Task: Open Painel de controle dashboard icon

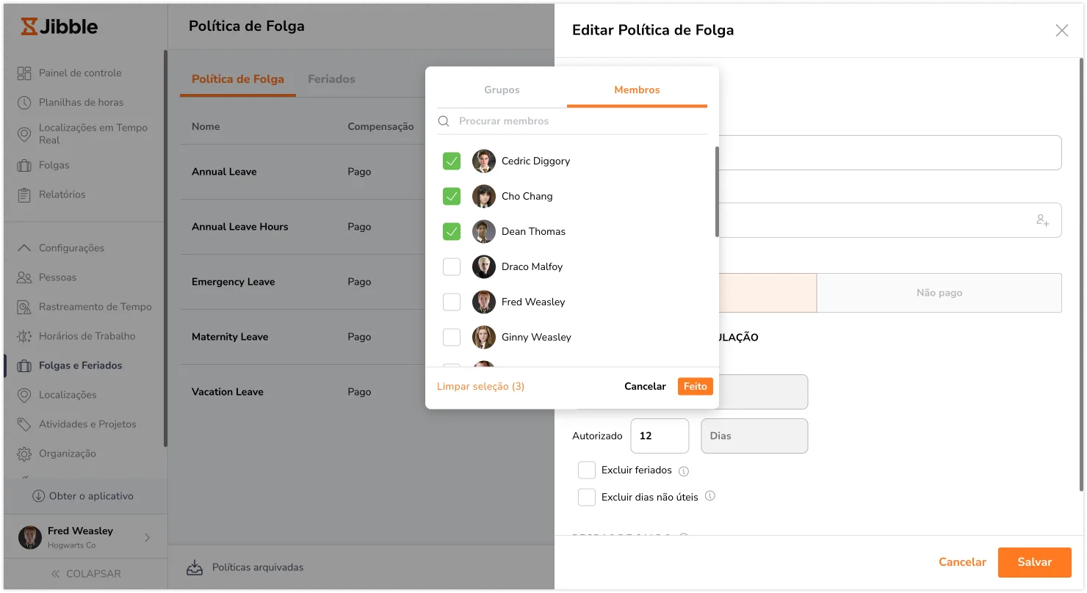Action: click(x=24, y=73)
